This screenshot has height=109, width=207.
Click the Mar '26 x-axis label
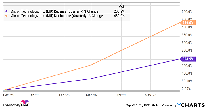(x=91, y=95)
